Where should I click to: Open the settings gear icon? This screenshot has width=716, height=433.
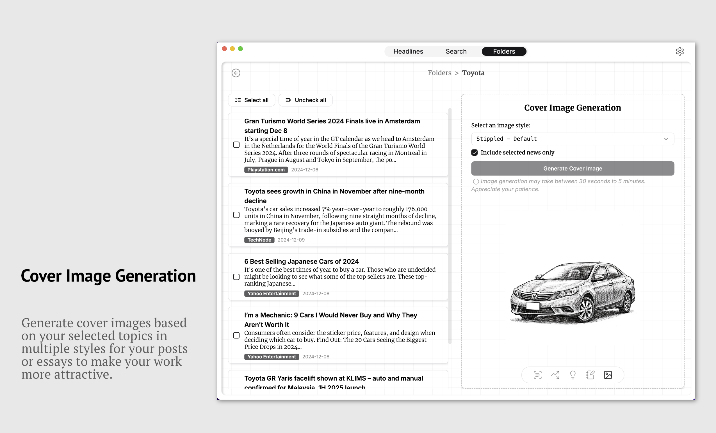679,51
